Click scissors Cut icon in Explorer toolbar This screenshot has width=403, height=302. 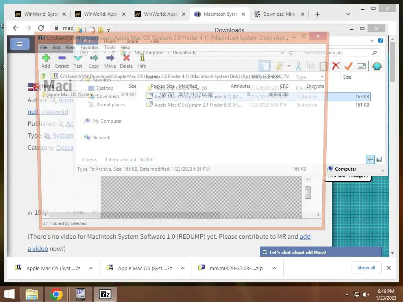point(298,66)
